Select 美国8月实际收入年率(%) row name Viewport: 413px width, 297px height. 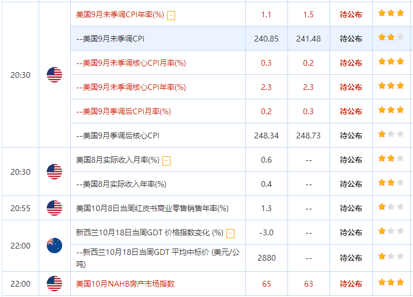(121, 184)
